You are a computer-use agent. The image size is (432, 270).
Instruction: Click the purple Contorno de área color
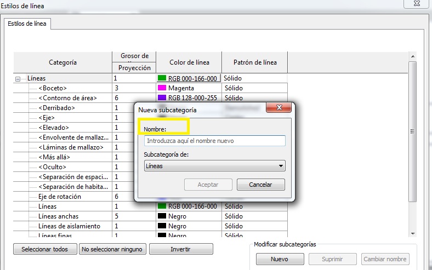pyautogui.click(x=162, y=98)
